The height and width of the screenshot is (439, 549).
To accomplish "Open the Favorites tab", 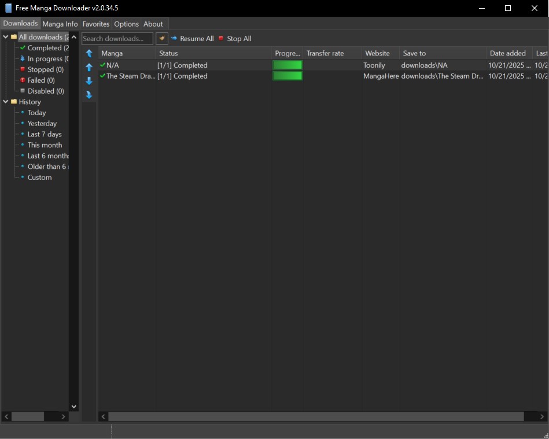I will 96,24.
